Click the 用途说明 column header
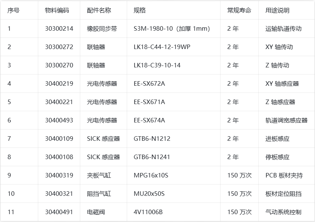This screenshot has height=222, width=315. pos(277,10)
